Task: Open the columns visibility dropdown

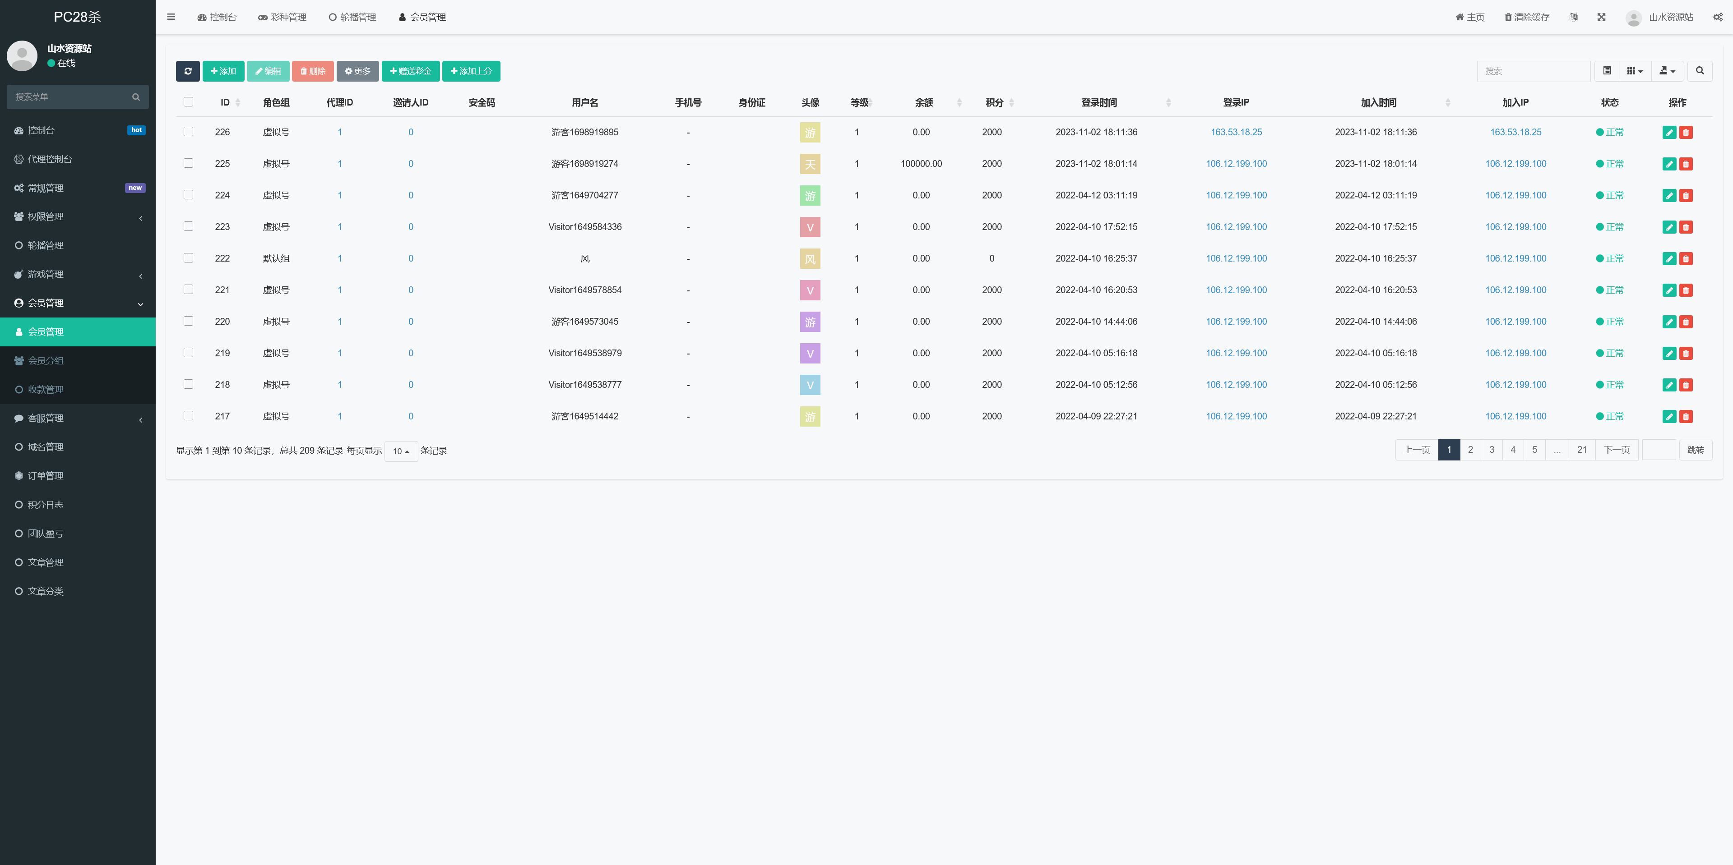Action: pos(1634,71)
